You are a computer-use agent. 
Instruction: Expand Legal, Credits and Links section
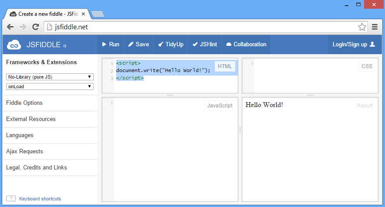point(50,168)
